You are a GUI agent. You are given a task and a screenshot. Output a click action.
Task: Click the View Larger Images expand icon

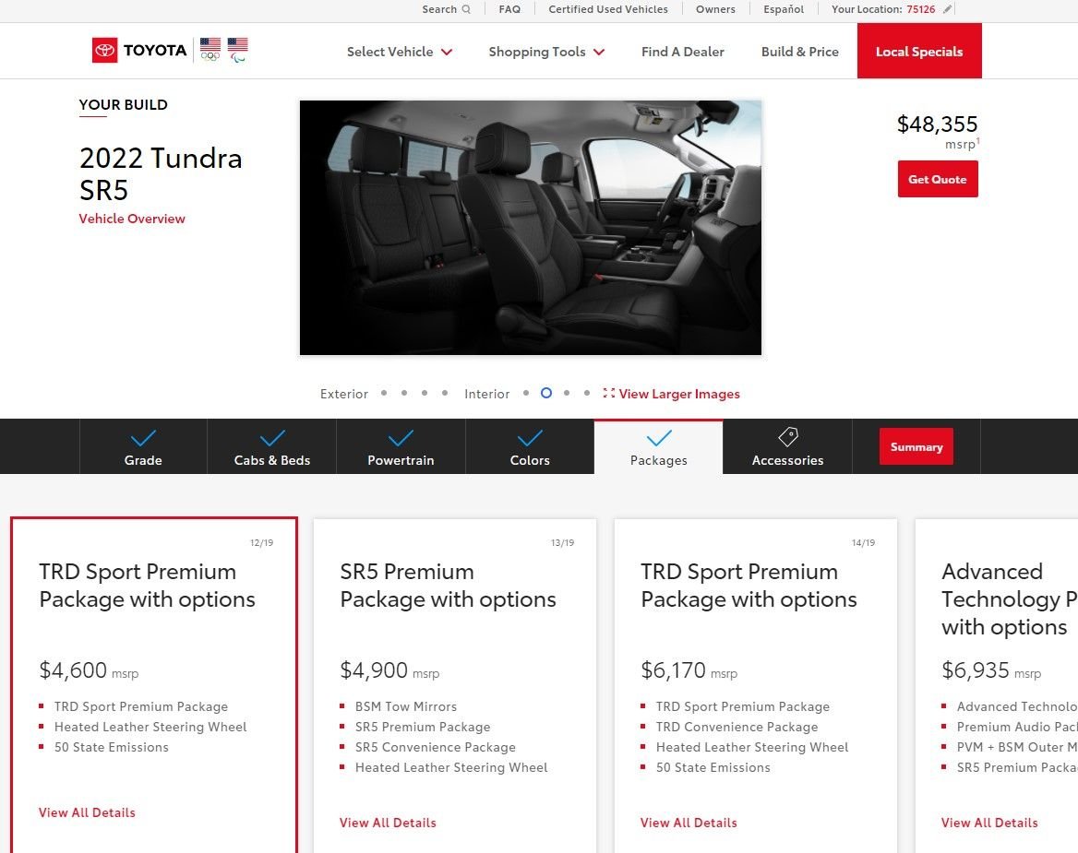[608, 393]
